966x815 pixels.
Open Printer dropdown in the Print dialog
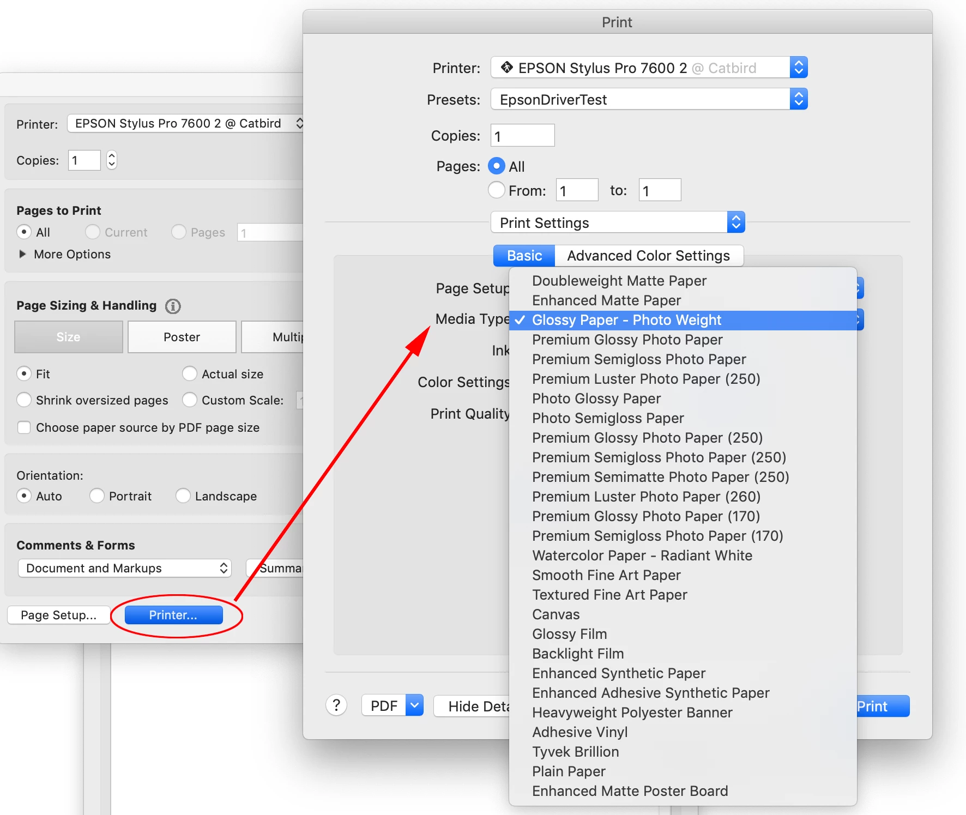649,68
